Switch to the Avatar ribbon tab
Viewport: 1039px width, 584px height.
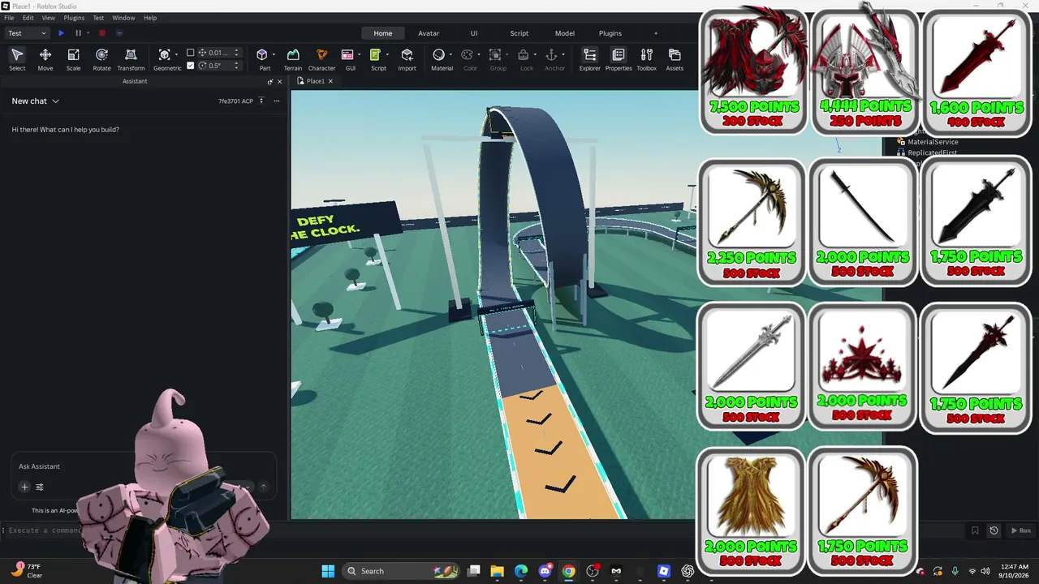point(429,33)
